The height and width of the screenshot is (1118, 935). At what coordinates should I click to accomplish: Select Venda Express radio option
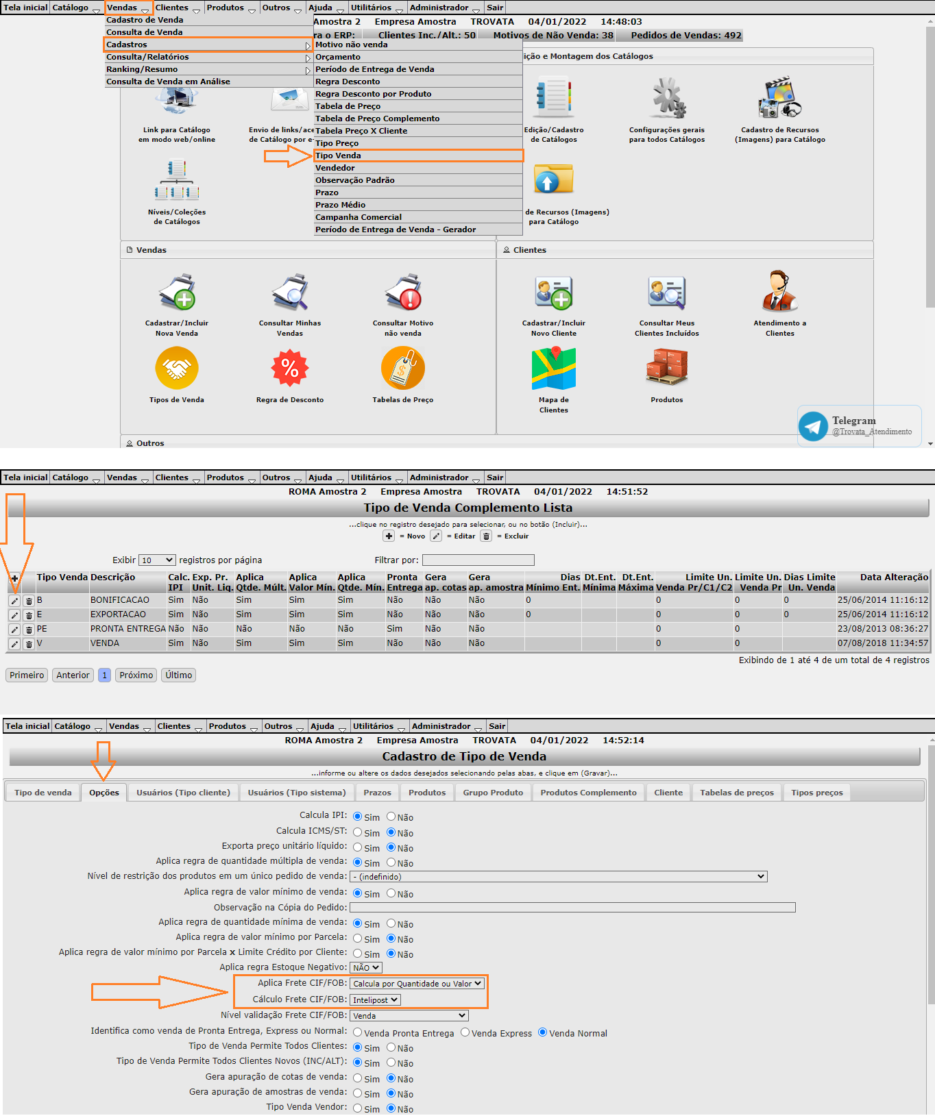click(x=465, y=1032)
